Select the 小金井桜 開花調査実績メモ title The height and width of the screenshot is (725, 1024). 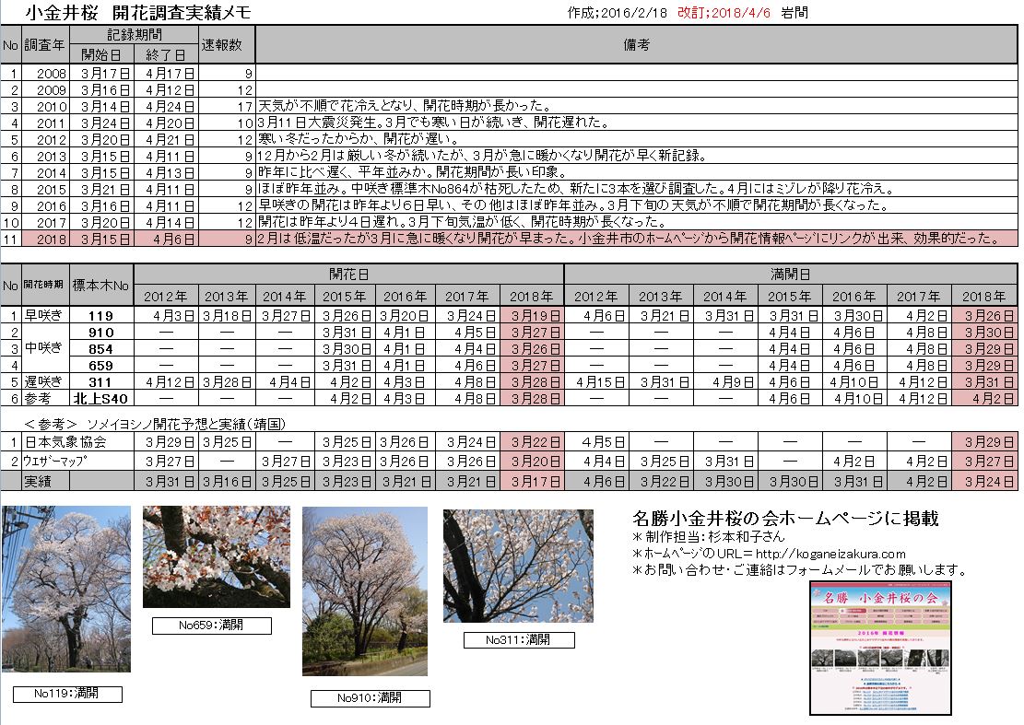[138, 13]
